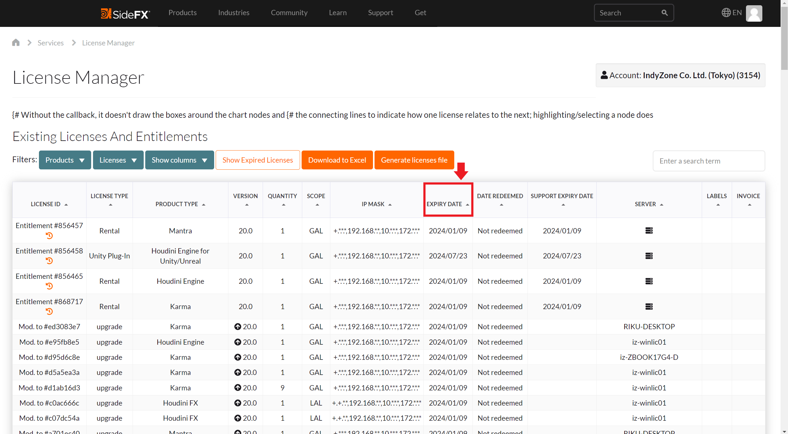Image resolution: width=788 pixels, height=434 pixels.
Task: Open the Learn nav menu
Action: (338, 13)
